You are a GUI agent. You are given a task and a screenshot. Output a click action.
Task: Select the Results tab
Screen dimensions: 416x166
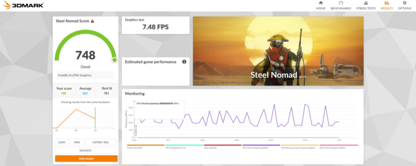coord(387,5)
